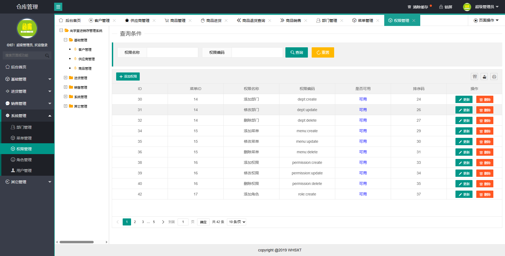Open the 页面操作 dropdown

pyautogui.click(x=486, y=21)
